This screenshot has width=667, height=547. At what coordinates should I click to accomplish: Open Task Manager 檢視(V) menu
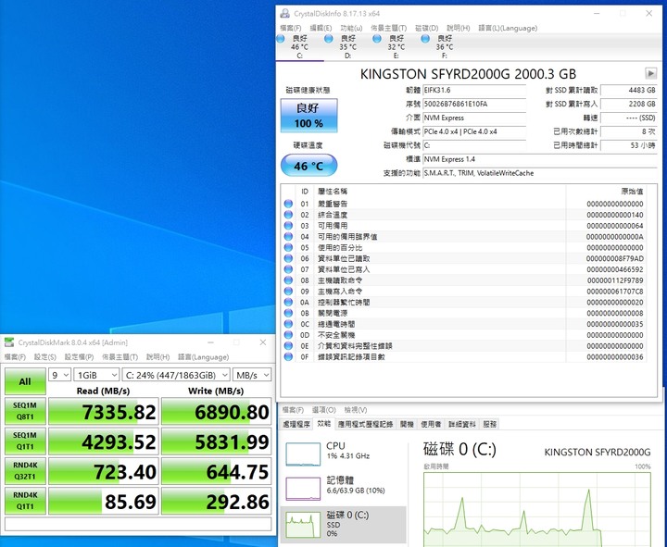(x=356, y=410)
